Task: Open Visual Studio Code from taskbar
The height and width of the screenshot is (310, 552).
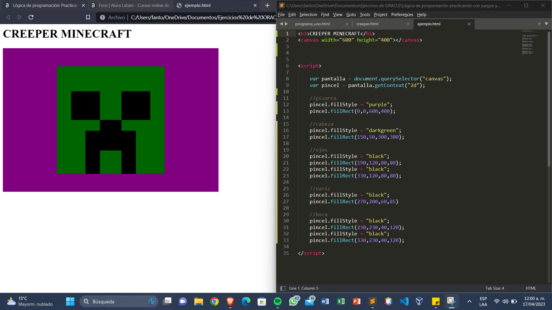Action: (x=404, y=301)
